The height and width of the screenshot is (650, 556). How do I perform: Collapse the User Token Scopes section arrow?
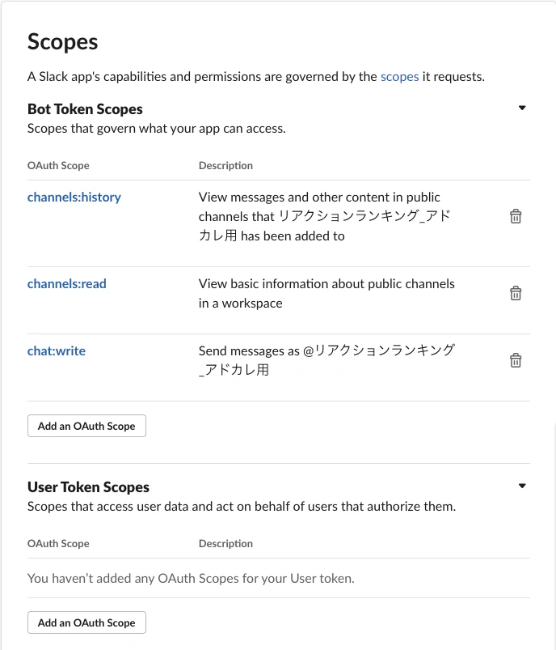[x=522, y=486]
